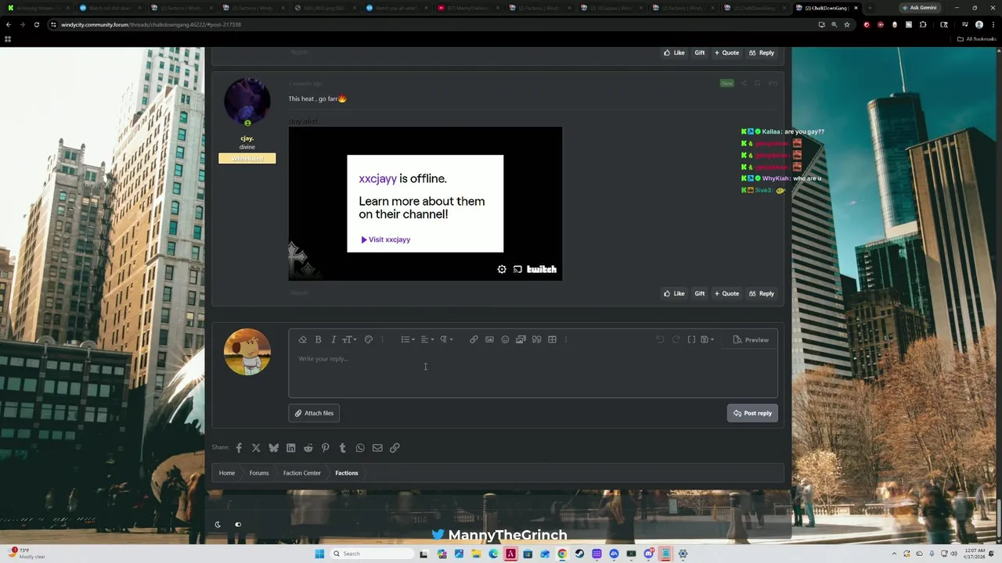
Task: Click the Windows taskbar Search box
Action: pyautogui.click(x=372, y=554)
